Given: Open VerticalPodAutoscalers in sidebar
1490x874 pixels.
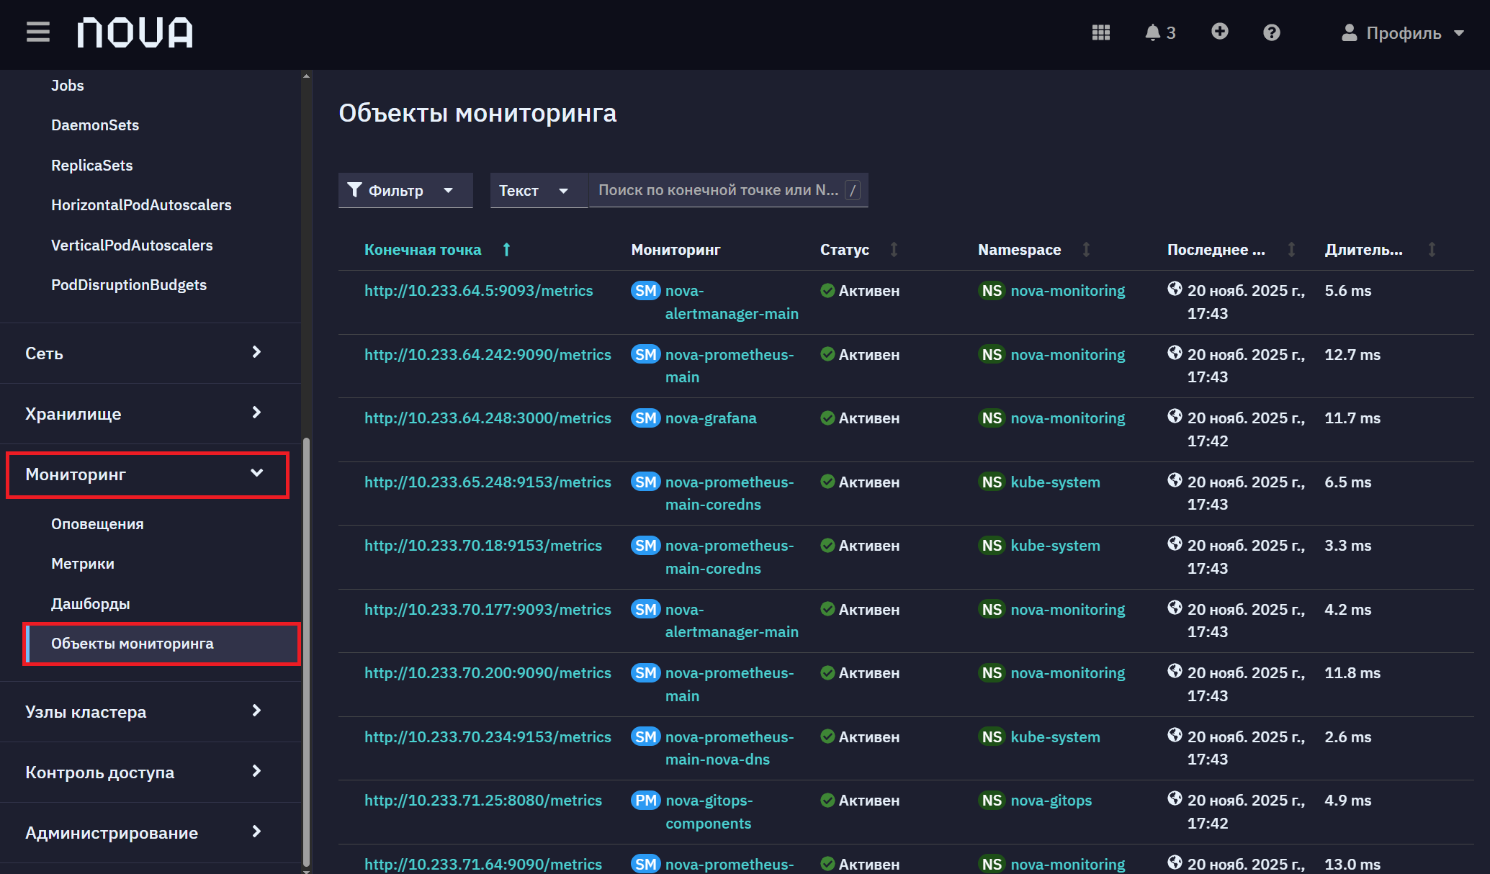Looking at the screenshot, I should click(132, 245).
